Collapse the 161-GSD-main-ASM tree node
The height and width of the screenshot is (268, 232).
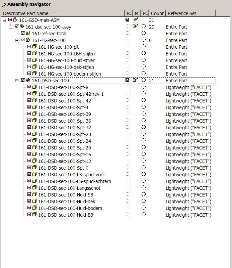(4, 20)
